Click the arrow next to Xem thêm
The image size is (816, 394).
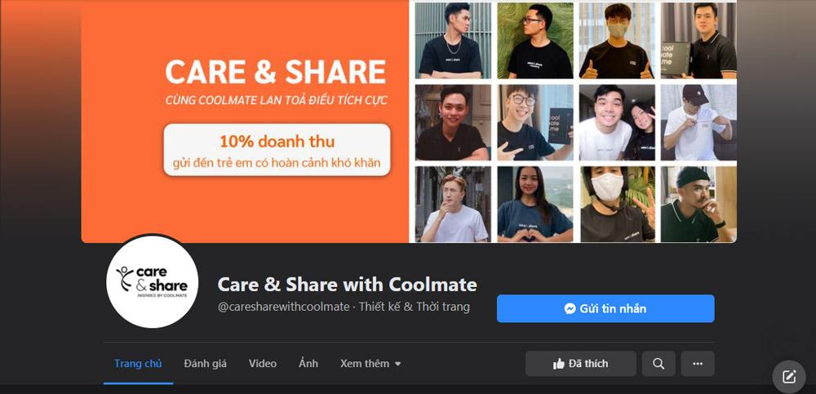[x=397, y=364]
